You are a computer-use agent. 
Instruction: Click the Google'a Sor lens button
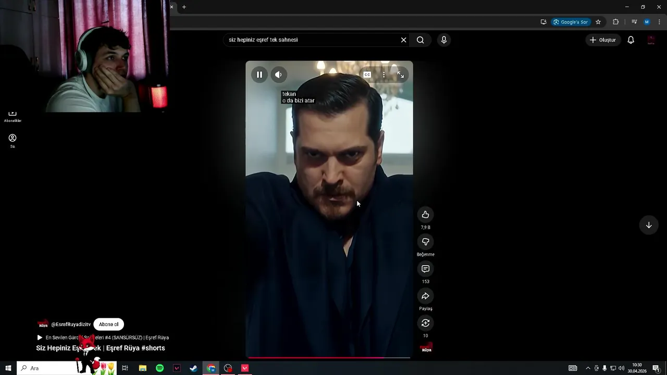click(x=571, y=22)
